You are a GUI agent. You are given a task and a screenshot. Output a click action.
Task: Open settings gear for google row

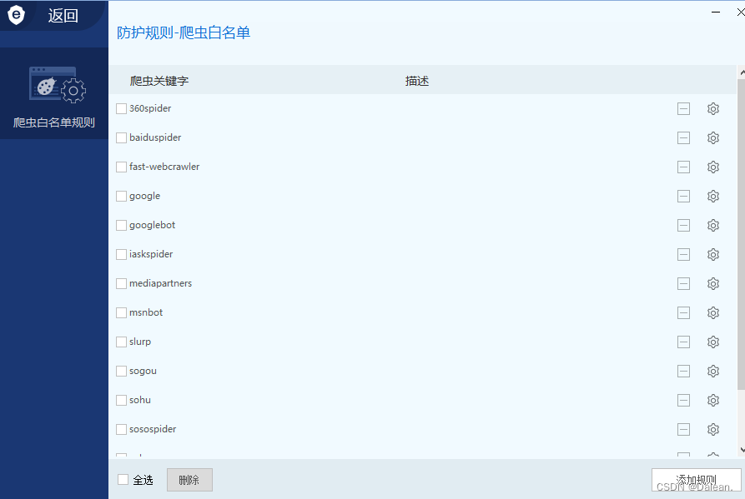712,197
